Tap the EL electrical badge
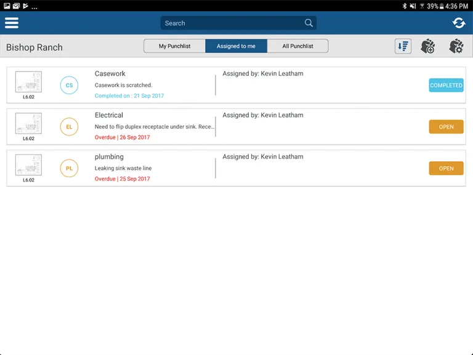The width and height of the screenshot is (473, 355). tap(69, 127)
